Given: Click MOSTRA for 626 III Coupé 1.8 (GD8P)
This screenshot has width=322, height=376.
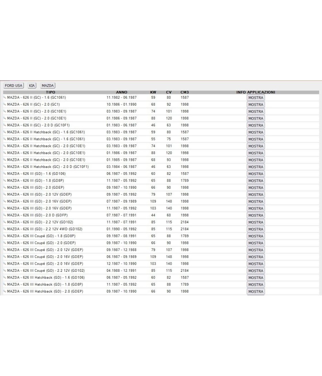Looking at the screenshot, I should click(256, 236).
